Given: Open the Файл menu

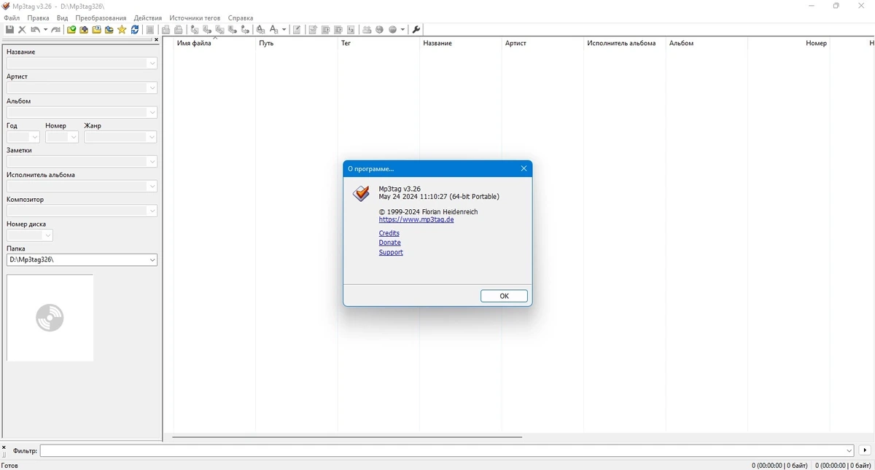Looking at the screenshot, I should 12,17.
